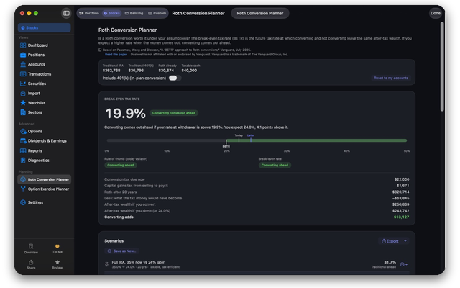Follow the Read the paper link
Viewport: 460px width, 288px height.
coord(116,55)
